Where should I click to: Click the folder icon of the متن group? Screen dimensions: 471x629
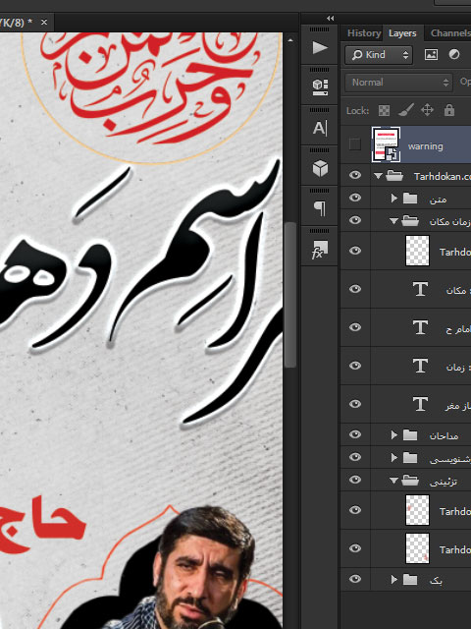[410, 199]
